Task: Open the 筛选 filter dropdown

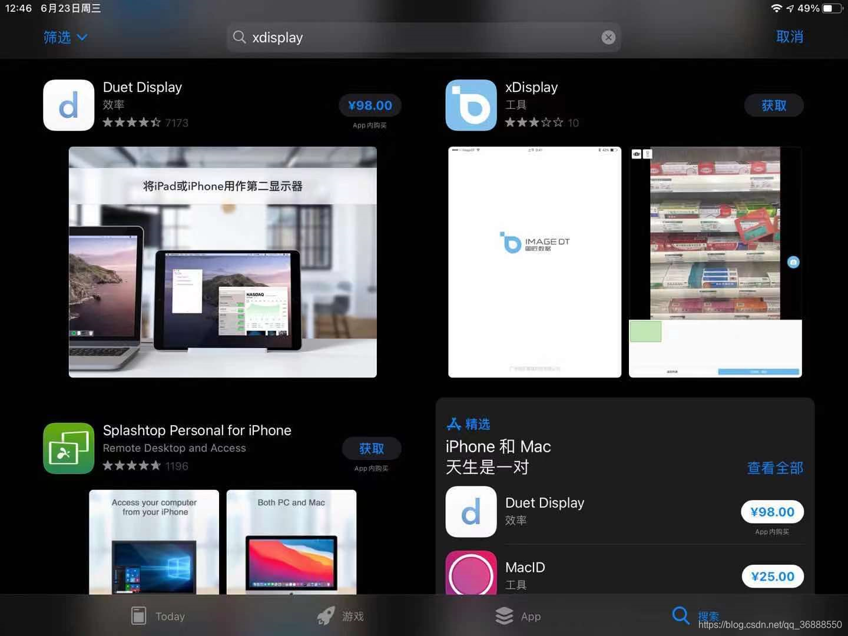Action: [x=65, y=37]
